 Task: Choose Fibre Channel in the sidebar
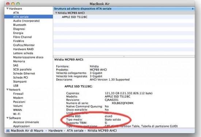point(22,37)
